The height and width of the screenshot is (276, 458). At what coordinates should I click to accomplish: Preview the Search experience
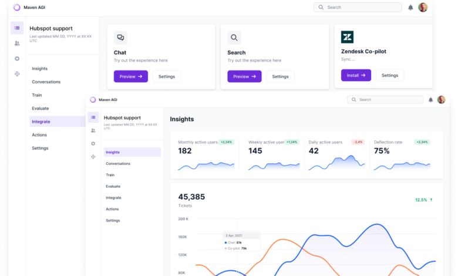[244, 76]
